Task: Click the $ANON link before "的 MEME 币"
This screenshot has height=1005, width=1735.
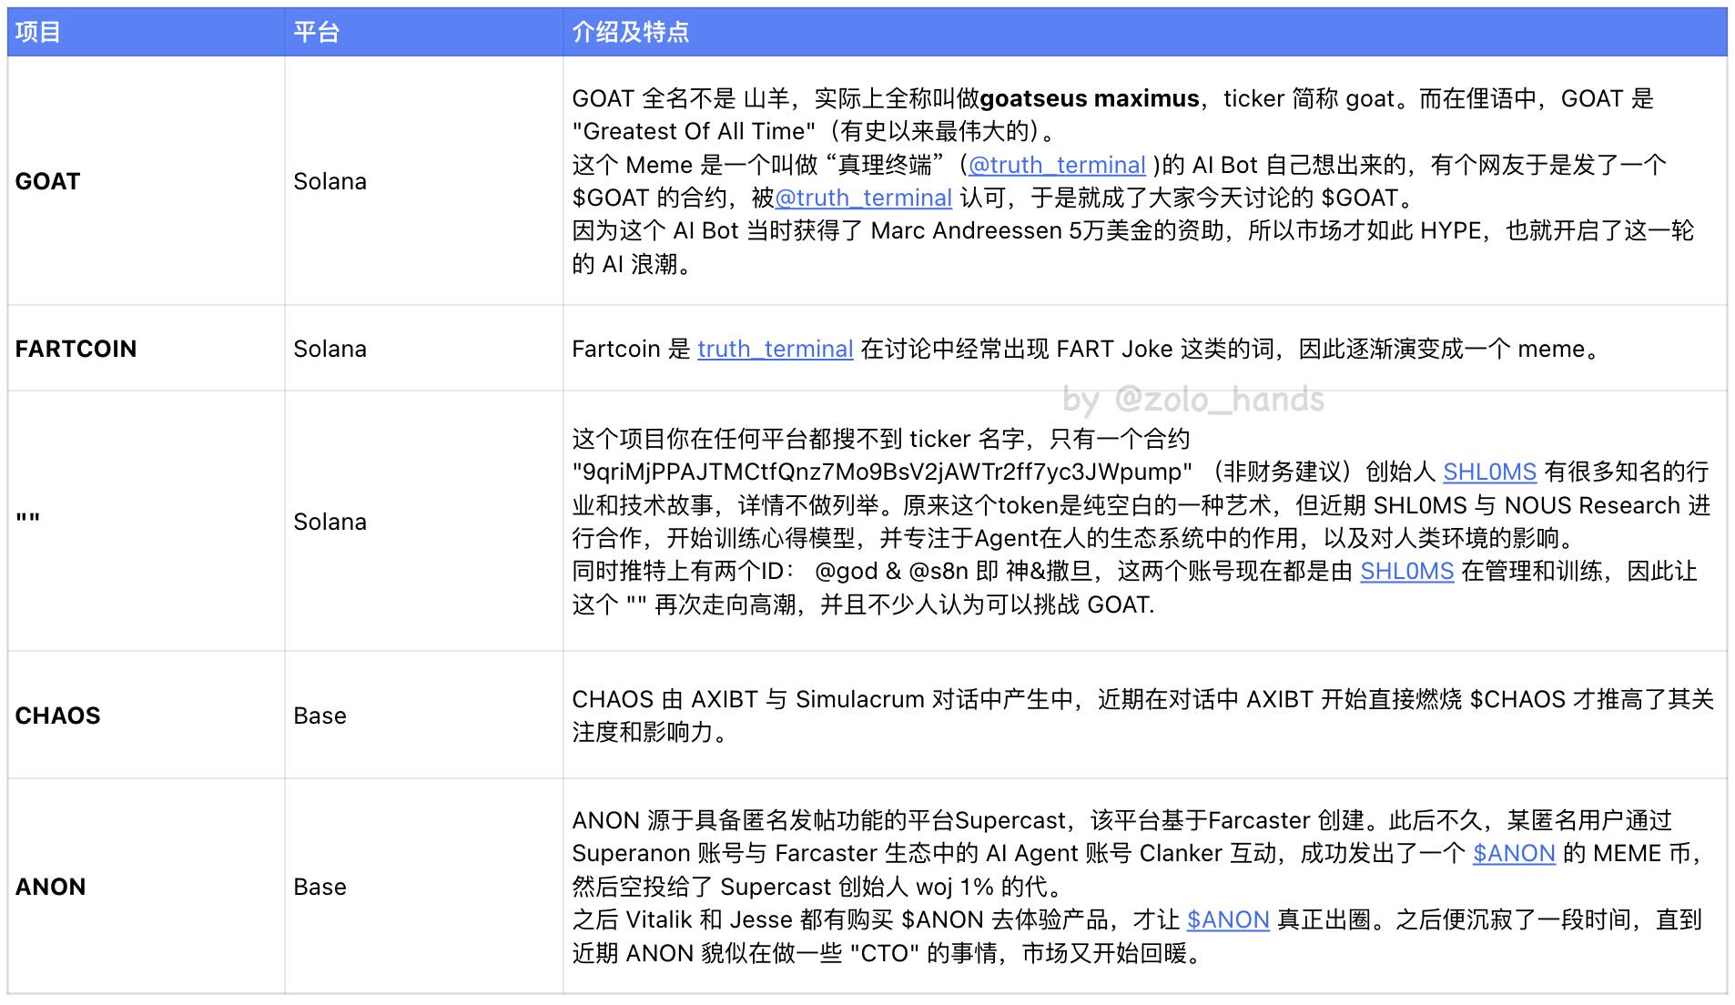Action: point(1513,853)
